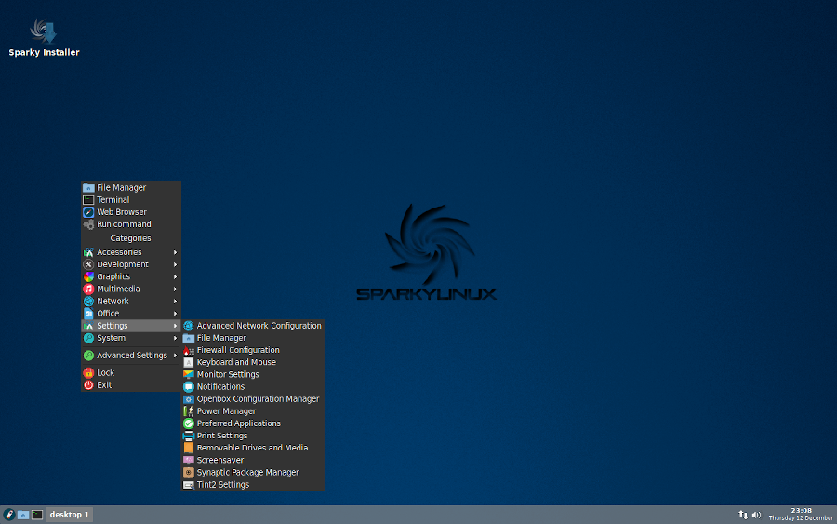Open Screensaver from Settings submenu

[x=252, y=460]
